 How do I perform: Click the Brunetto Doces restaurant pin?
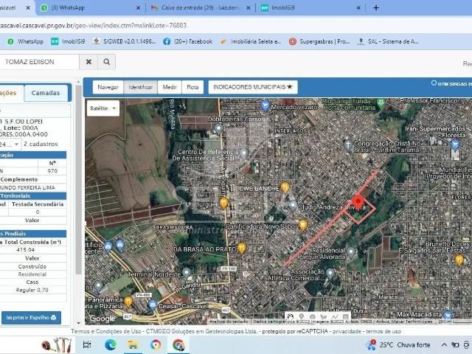point(459,260)
